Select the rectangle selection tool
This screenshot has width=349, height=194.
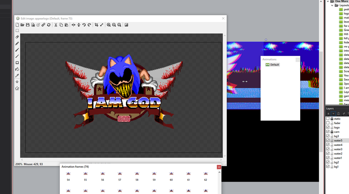(x=17, y=31)
